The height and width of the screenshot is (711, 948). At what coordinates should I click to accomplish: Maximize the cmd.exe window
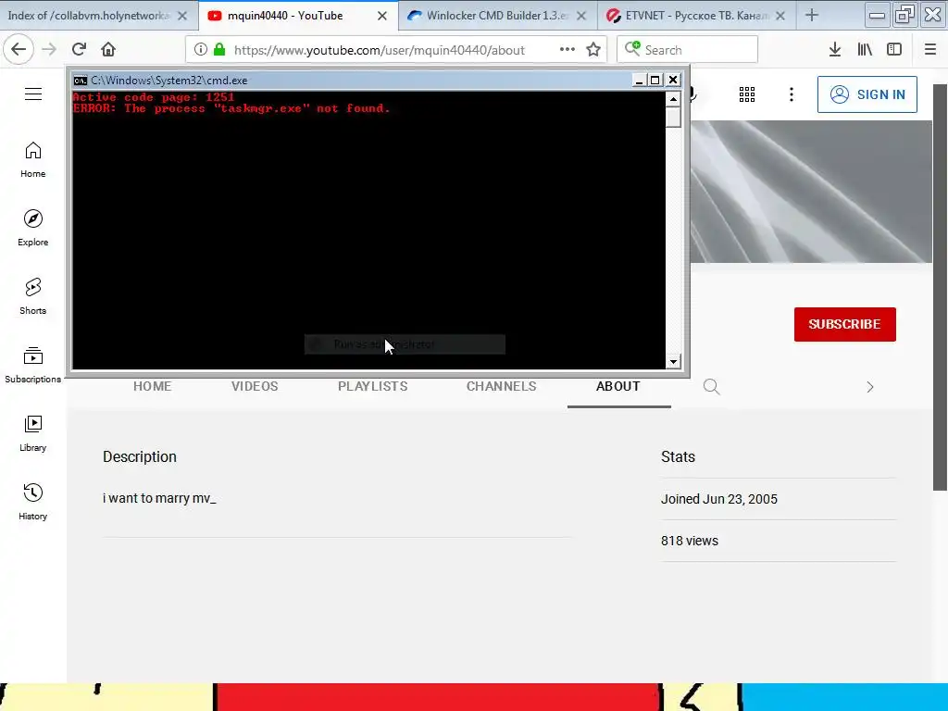[x=655, y=80]
